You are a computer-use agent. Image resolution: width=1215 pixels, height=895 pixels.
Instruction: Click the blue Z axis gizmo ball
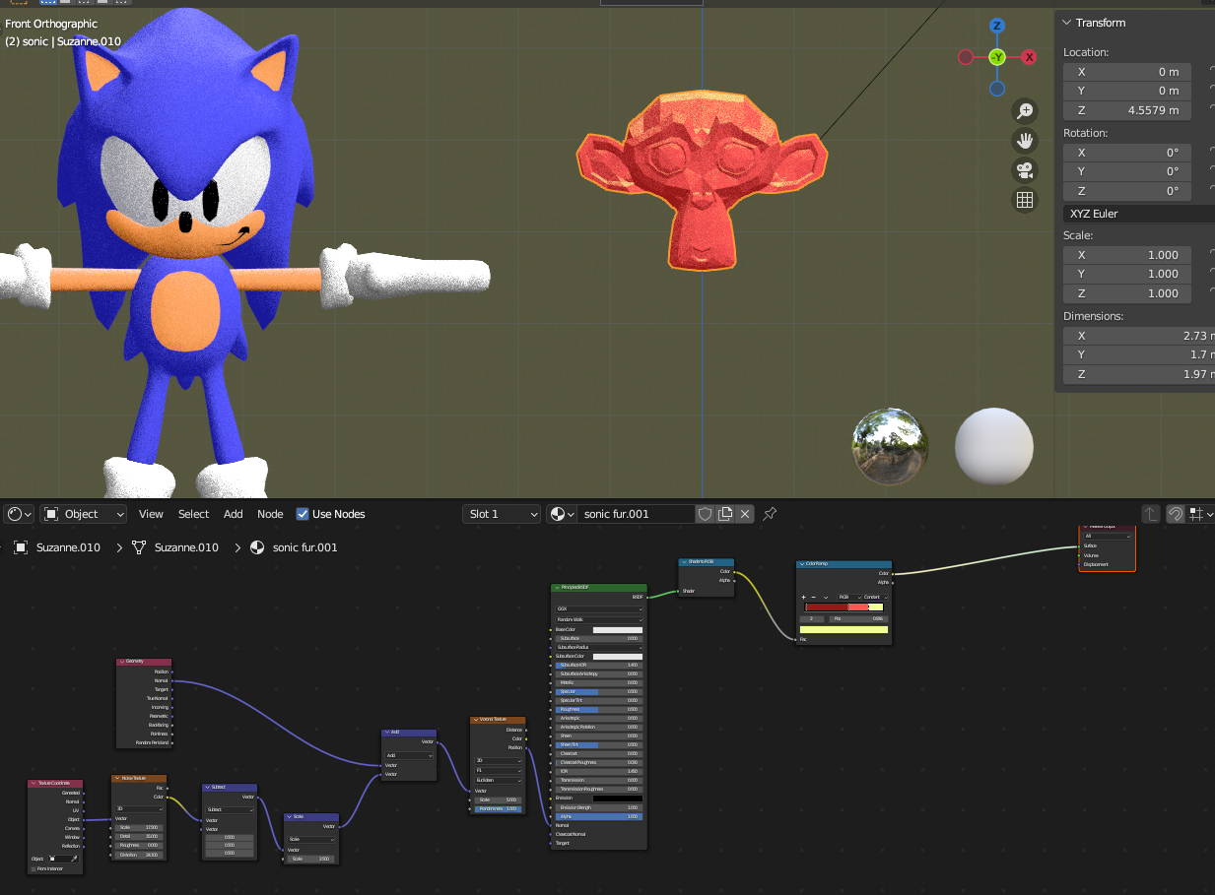point(997,26)
